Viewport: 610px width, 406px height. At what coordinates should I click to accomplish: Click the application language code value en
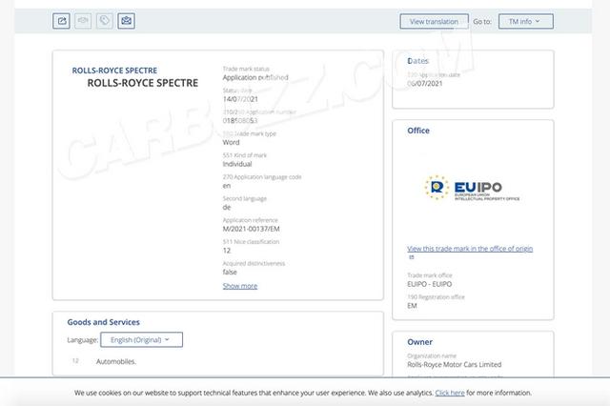pos(227,186)
